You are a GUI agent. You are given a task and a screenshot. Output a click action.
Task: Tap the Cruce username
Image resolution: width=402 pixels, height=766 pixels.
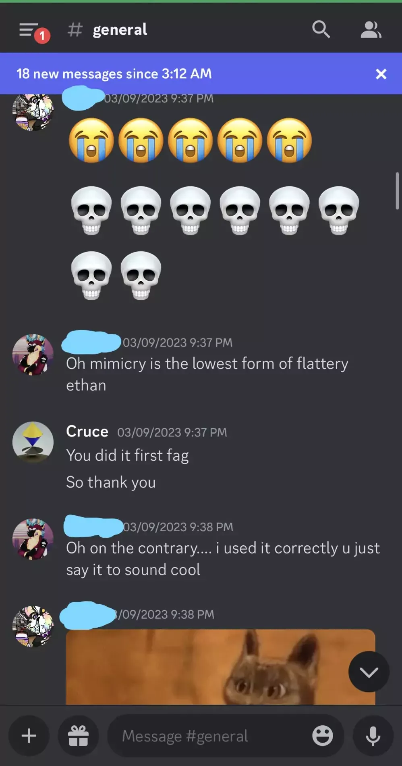[x=87, y=431]
